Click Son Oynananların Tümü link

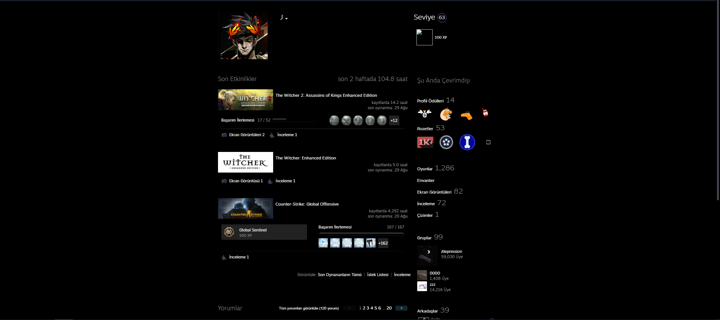tap(340, 275)
